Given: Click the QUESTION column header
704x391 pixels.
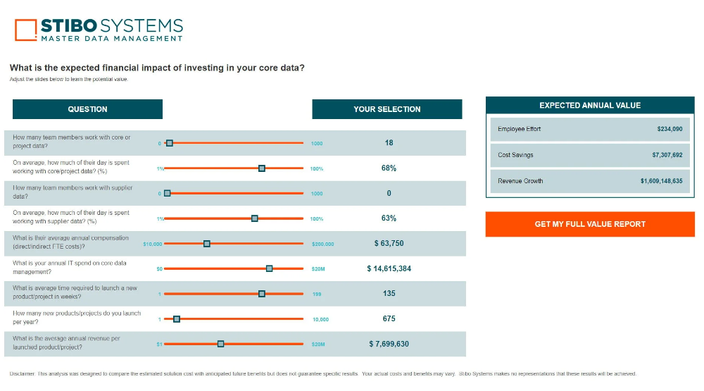Looking at the screenshot, I should (87, 109).
